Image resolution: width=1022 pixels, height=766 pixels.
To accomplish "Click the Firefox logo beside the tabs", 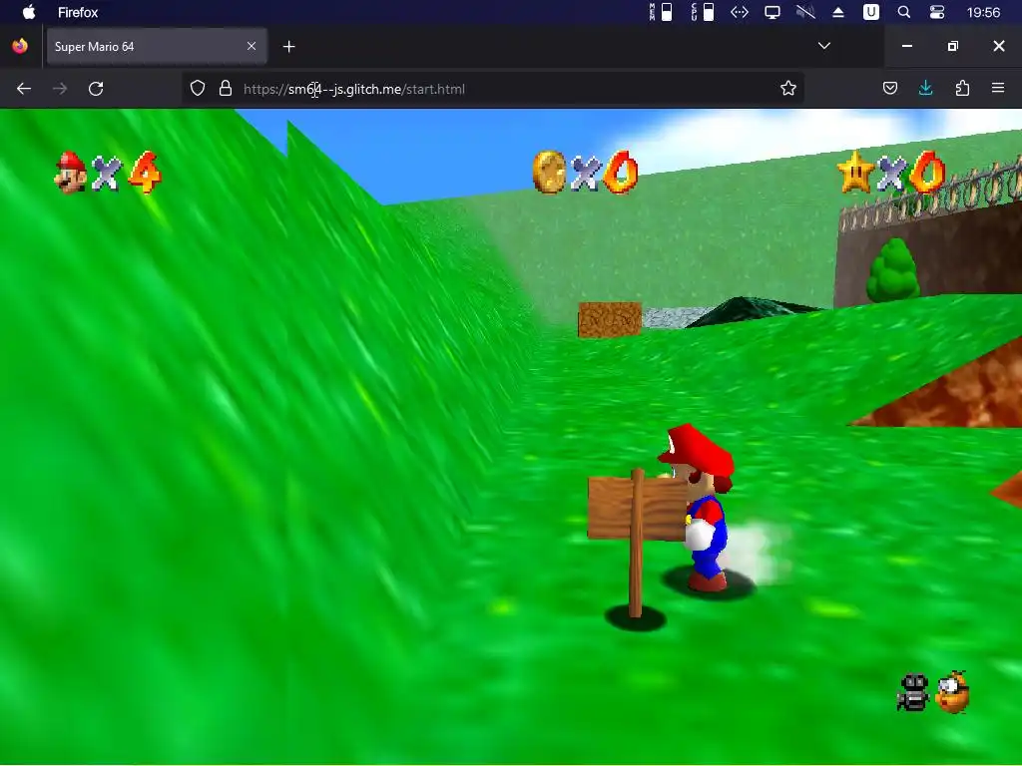I will click(20, 46).
